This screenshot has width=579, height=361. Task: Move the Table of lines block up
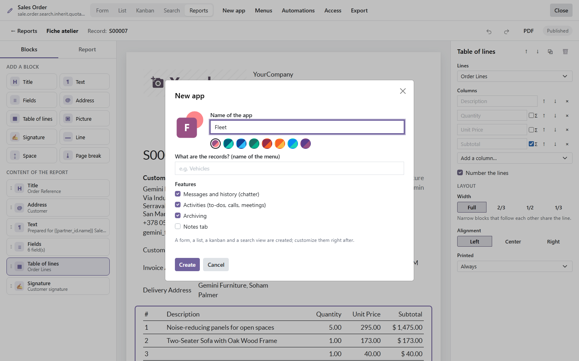pyautogui.click(x=526, y=52)
